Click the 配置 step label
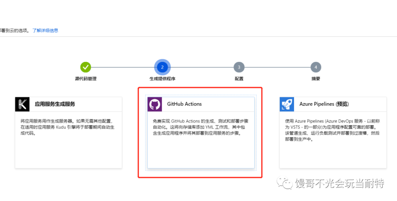 pos(239,79)
